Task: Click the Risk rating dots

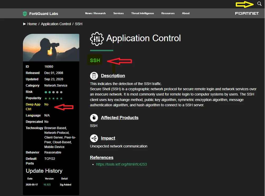Action: [x=53, y=92]
